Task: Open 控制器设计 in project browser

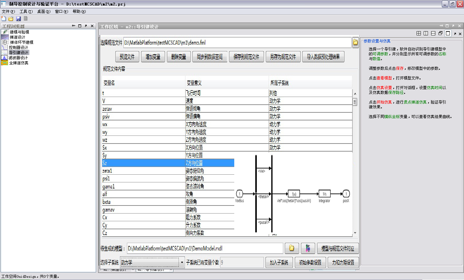Action: (18, 47)
